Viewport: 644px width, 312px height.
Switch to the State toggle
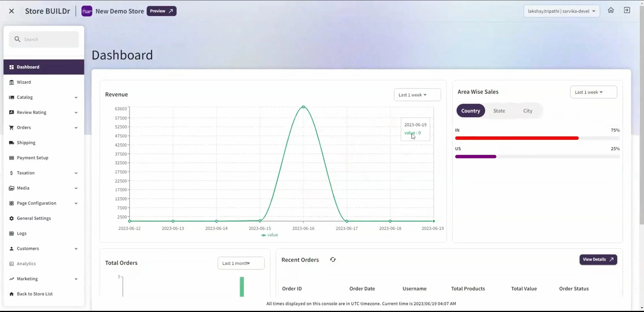pyautogui.click(x=499, y=111)
